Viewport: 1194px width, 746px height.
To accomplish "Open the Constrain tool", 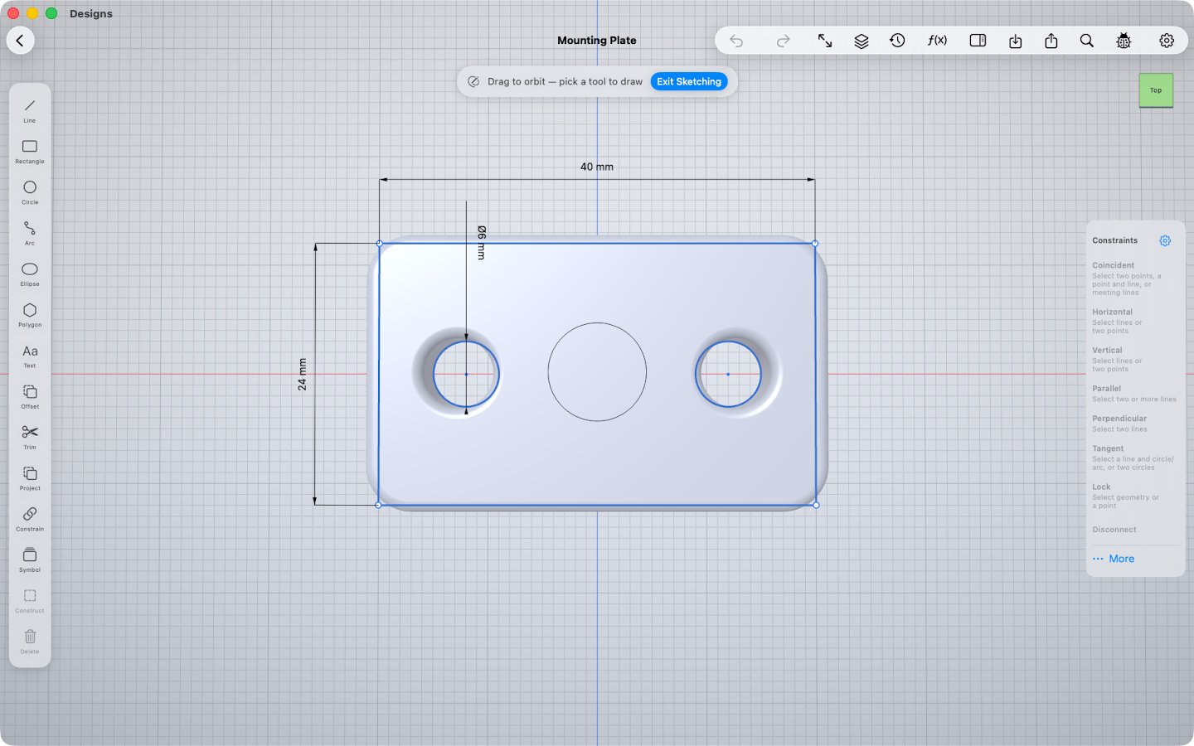I will pyautogui.click(x=30, y=518).
